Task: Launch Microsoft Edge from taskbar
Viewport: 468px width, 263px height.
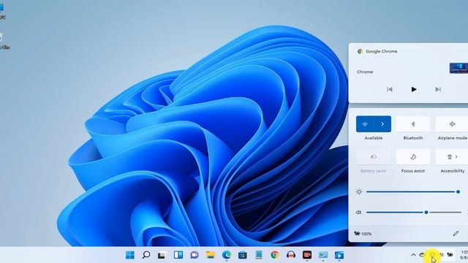Action: click(x=227, y=255)
